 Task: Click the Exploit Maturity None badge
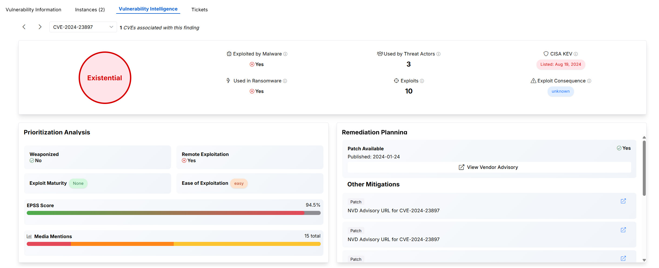tap(78, 183)
